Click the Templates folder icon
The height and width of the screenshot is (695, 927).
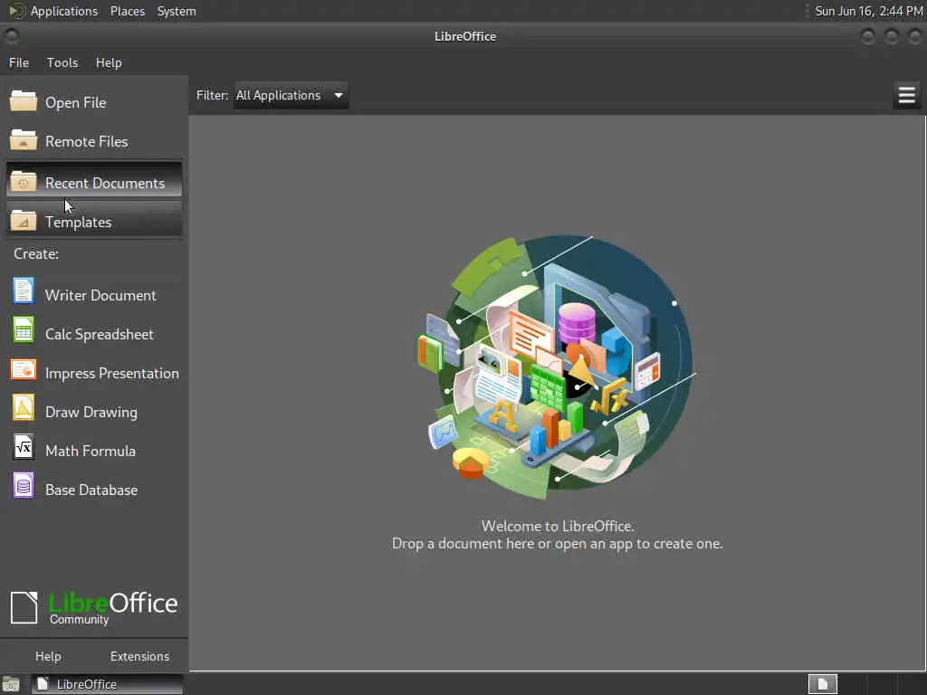pyautogui.click(x=24, y=220)
